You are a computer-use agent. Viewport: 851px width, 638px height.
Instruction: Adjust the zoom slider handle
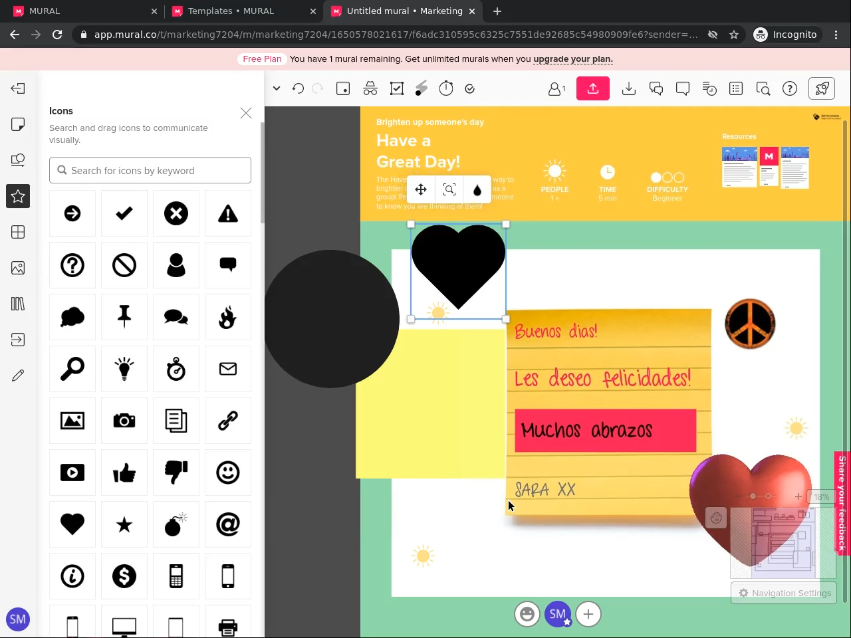click(753, 496)
